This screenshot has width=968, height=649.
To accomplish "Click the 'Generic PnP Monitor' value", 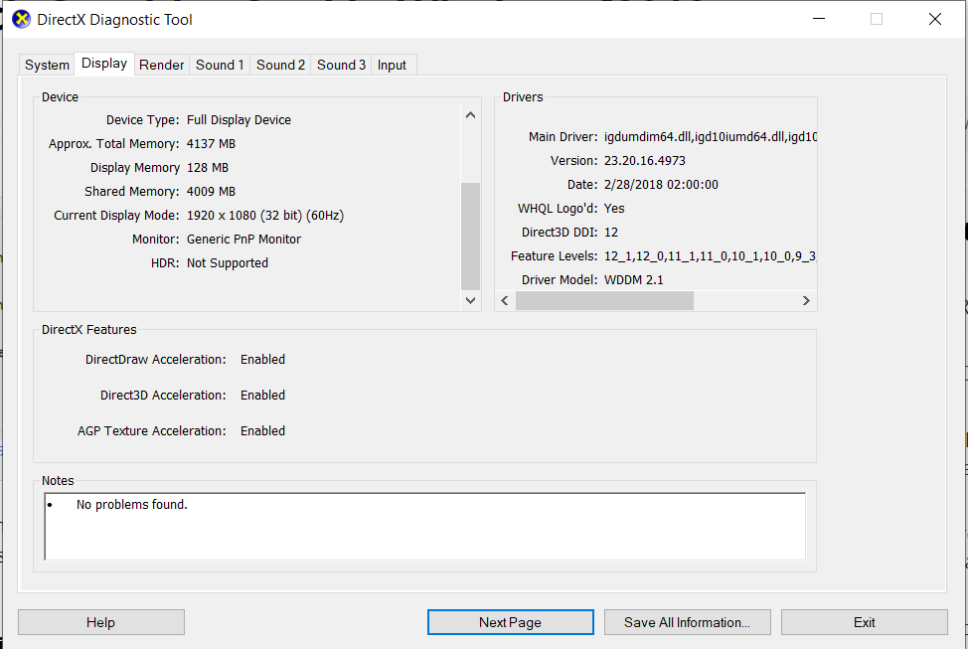I will (x=243, y=239).
